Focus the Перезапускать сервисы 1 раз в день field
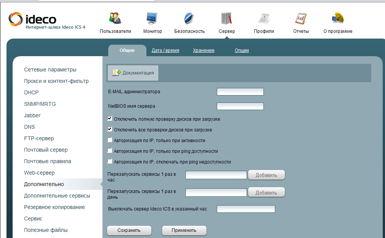385x238 pixels. (x=216, y=193)
